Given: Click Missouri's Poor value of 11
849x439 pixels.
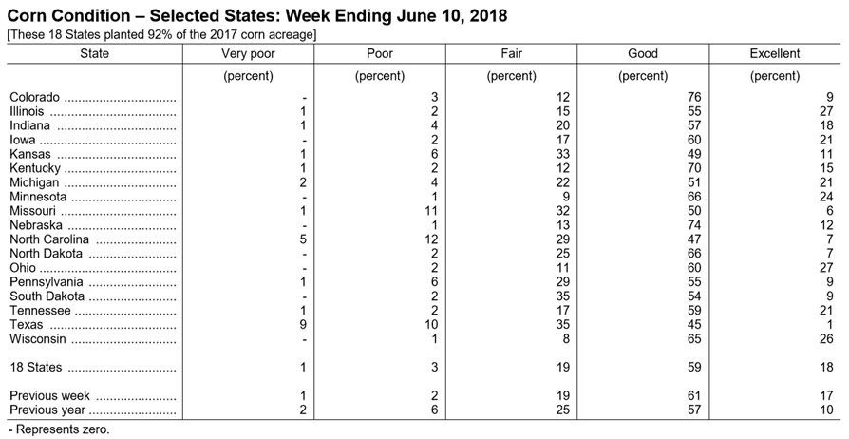Looking at the screenshot, I should (x=431, y=211).
